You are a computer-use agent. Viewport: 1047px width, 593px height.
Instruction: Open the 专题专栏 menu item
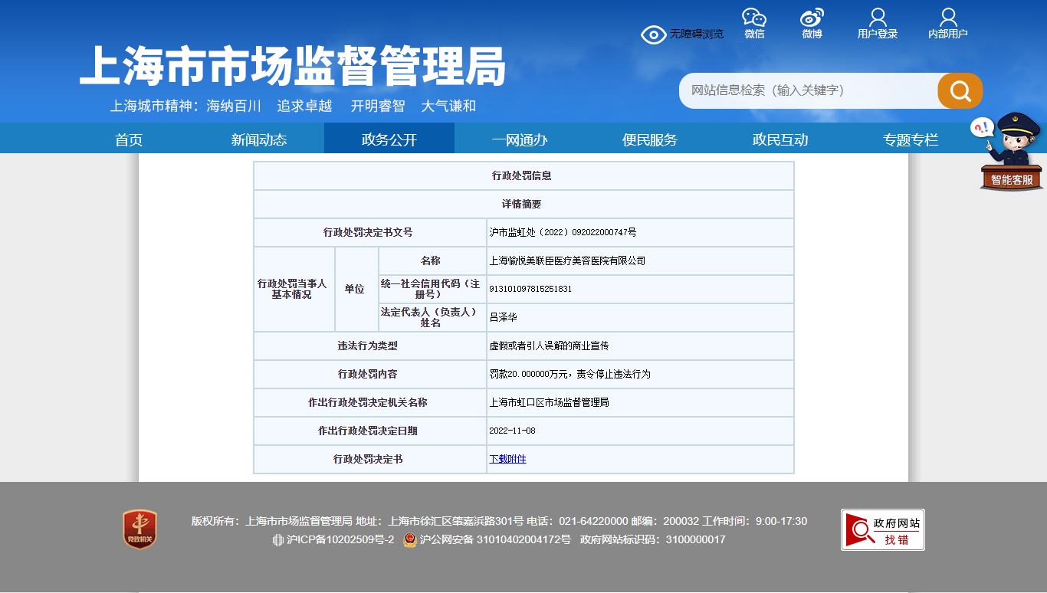pos(911,139)
